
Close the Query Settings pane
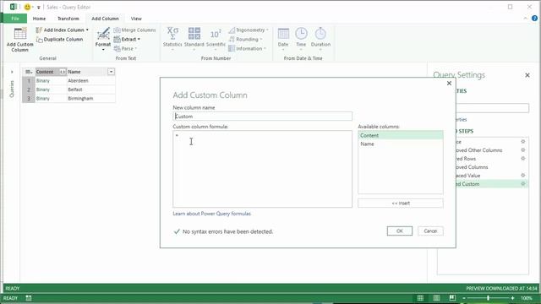(527, 75)
